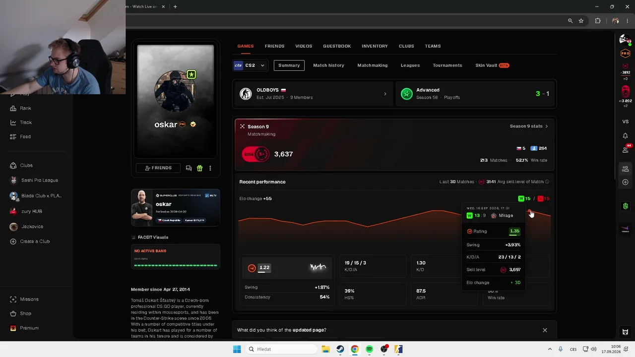Click the plus circle in right sidebar

click(x=625, y=182)
